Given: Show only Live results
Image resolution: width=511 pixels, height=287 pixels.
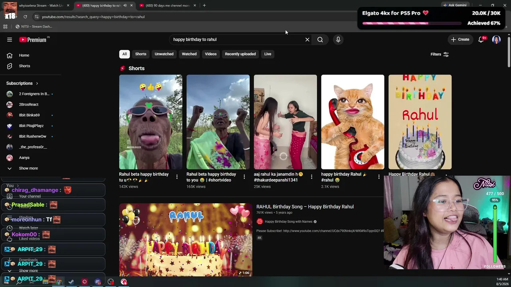Looking at the screenshot, I should click(x=267, y=54).
